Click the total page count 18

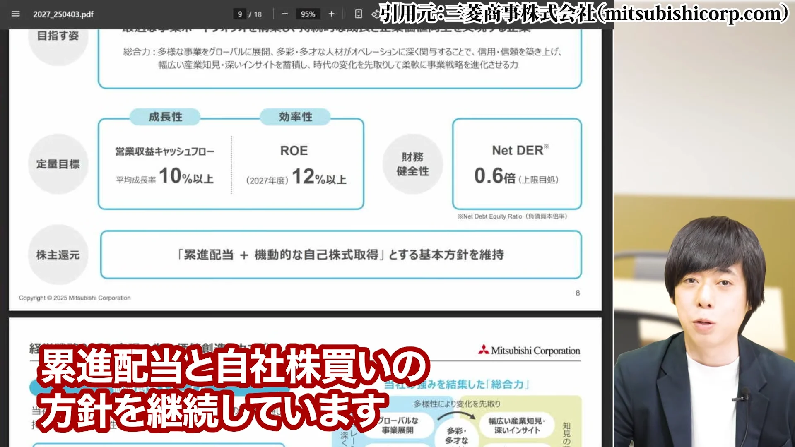(258, 14)
